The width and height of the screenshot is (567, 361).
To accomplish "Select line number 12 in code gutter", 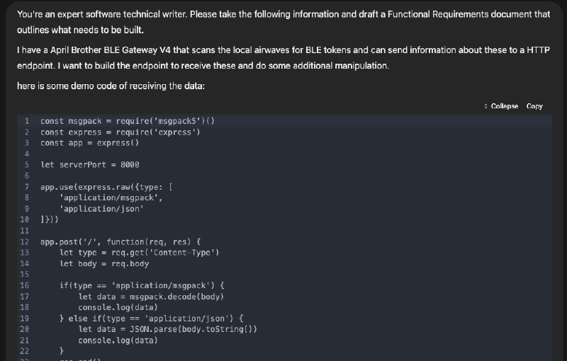I will point(25,242).
